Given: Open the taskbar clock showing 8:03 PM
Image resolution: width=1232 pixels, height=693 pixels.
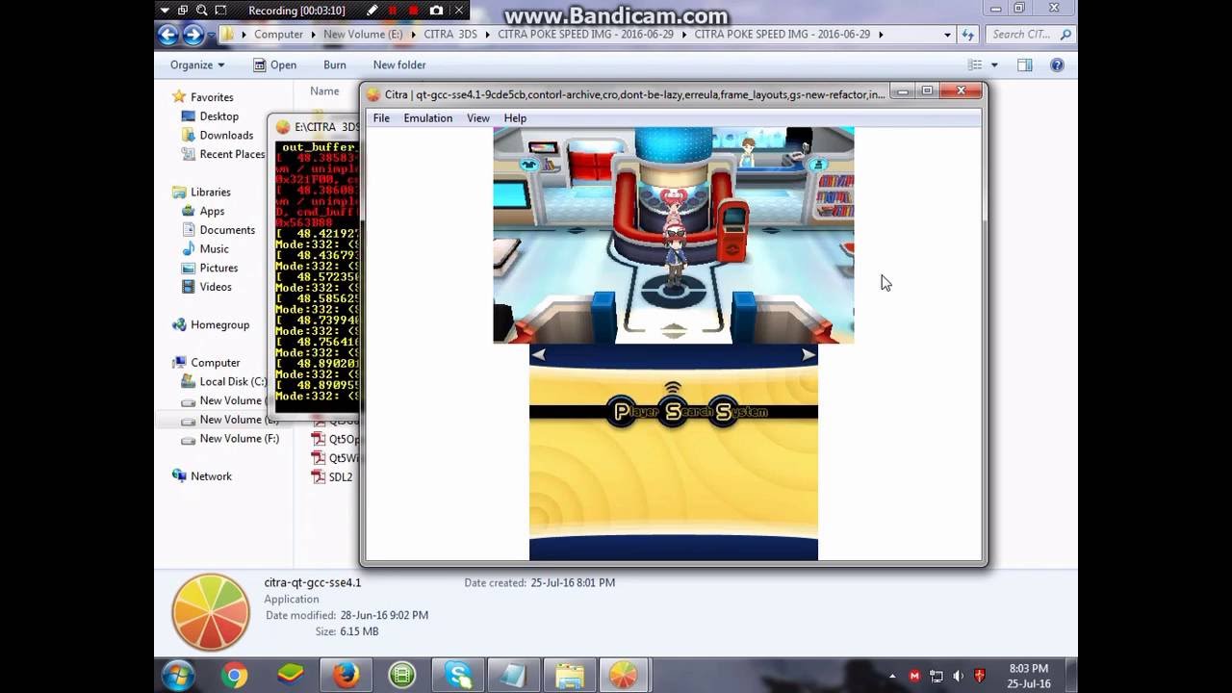Looking at the screenshot, I should [1029, 676].
